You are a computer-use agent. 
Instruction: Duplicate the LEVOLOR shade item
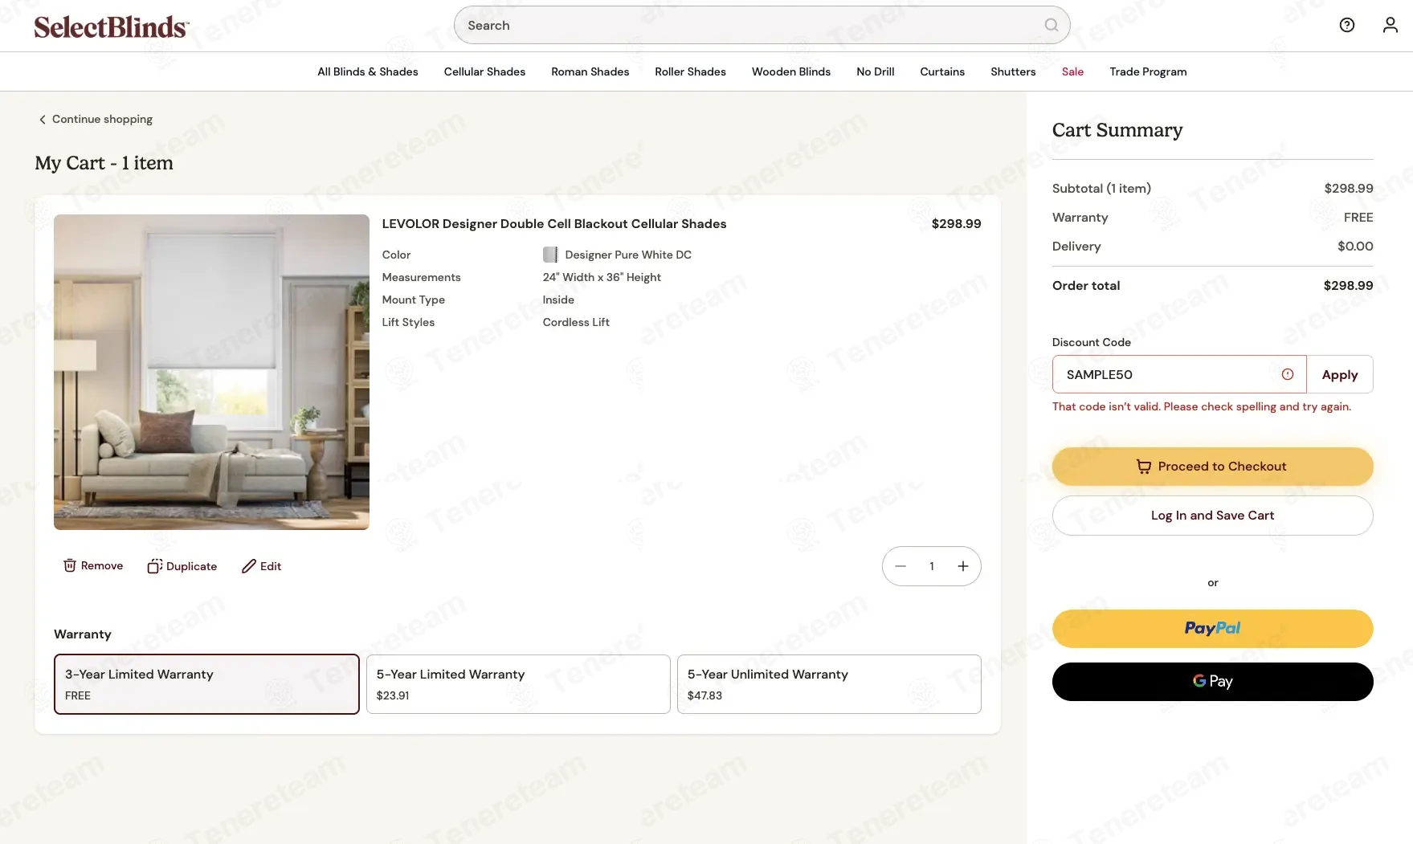pyautogui.click(x=182, y=566)
